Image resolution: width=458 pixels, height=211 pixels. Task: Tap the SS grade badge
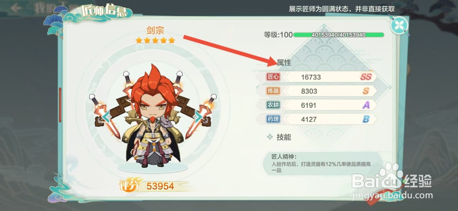366,77
